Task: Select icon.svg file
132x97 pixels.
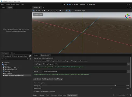Action: pyautogui.click(x=8, y=72)
